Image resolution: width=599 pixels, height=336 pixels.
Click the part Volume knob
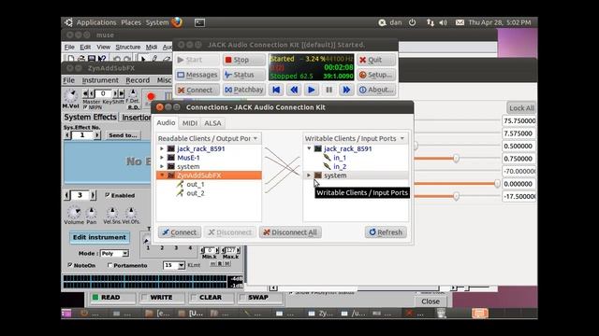click(x=74, y=212)
